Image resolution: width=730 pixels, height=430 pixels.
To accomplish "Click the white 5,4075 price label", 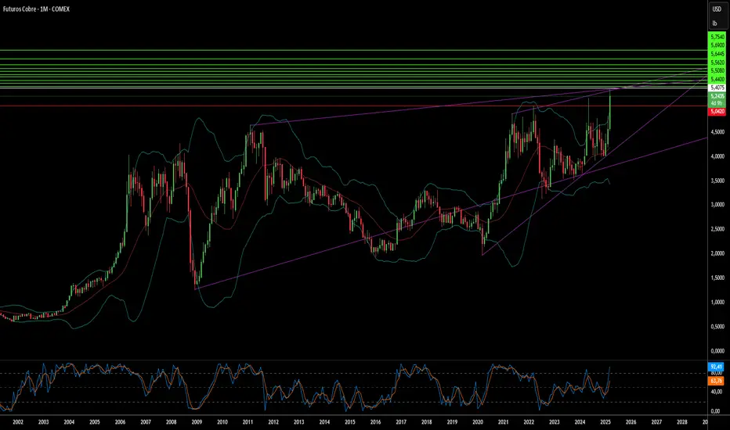I will pos(717,88).
